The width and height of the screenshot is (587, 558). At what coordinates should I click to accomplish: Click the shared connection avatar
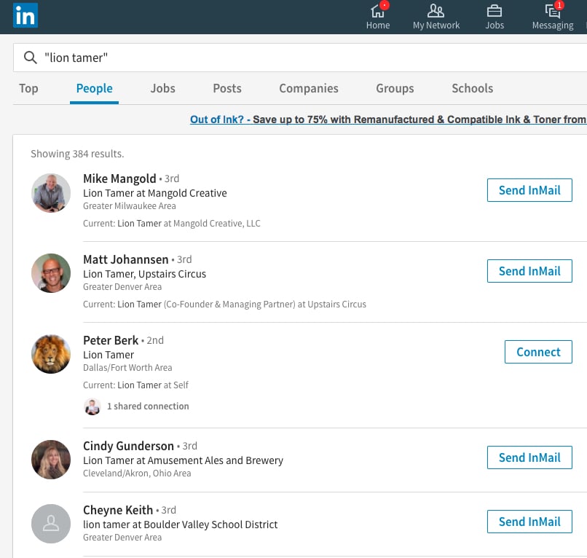92,406
